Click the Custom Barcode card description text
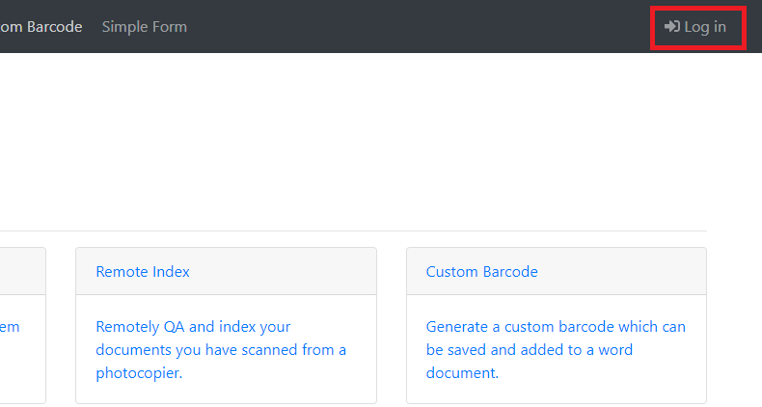Image resolution: width=762 pixels, height=407 pixels. [556, 349]
